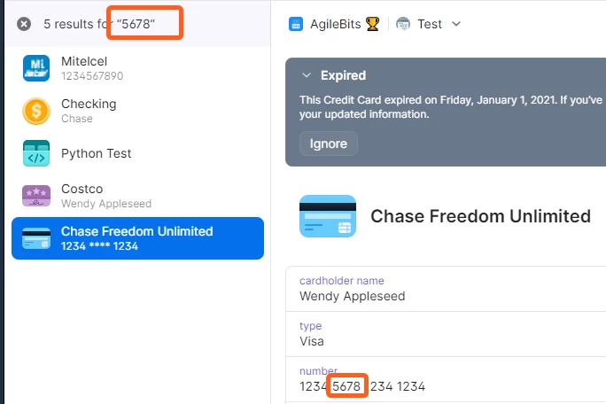Click the card type Visa field
The height and width of the screenshot is (404, 606).
point(446,334)
